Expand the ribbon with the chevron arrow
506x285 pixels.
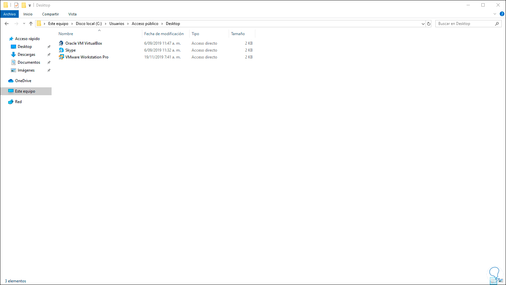494,14
